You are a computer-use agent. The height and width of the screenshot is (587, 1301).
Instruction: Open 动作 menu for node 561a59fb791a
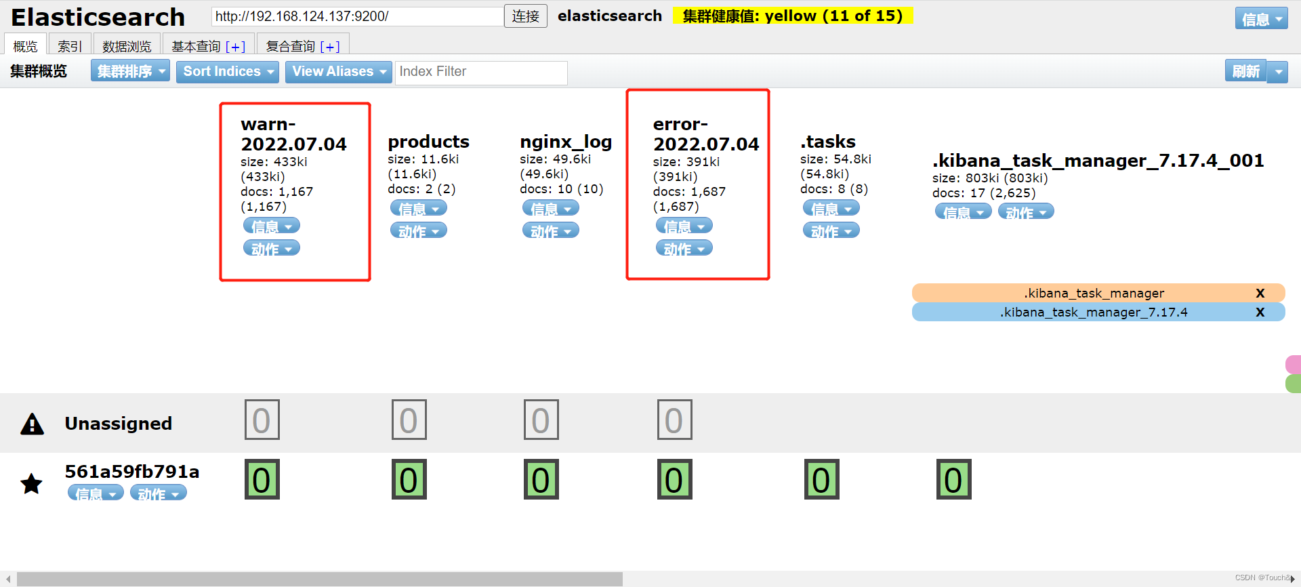(158, 493)
